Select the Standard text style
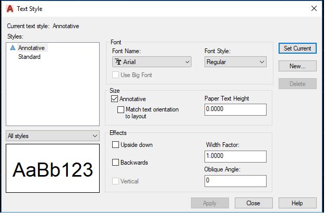 [x=29, y=57]
